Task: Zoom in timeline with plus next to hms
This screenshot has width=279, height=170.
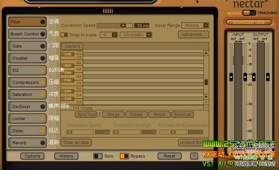Action: 76,108
